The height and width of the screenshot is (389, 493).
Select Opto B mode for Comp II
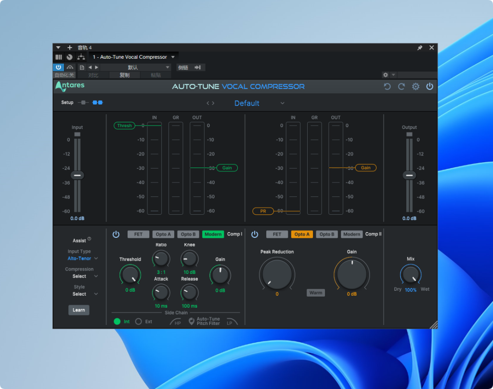click(x=327, y=234)
